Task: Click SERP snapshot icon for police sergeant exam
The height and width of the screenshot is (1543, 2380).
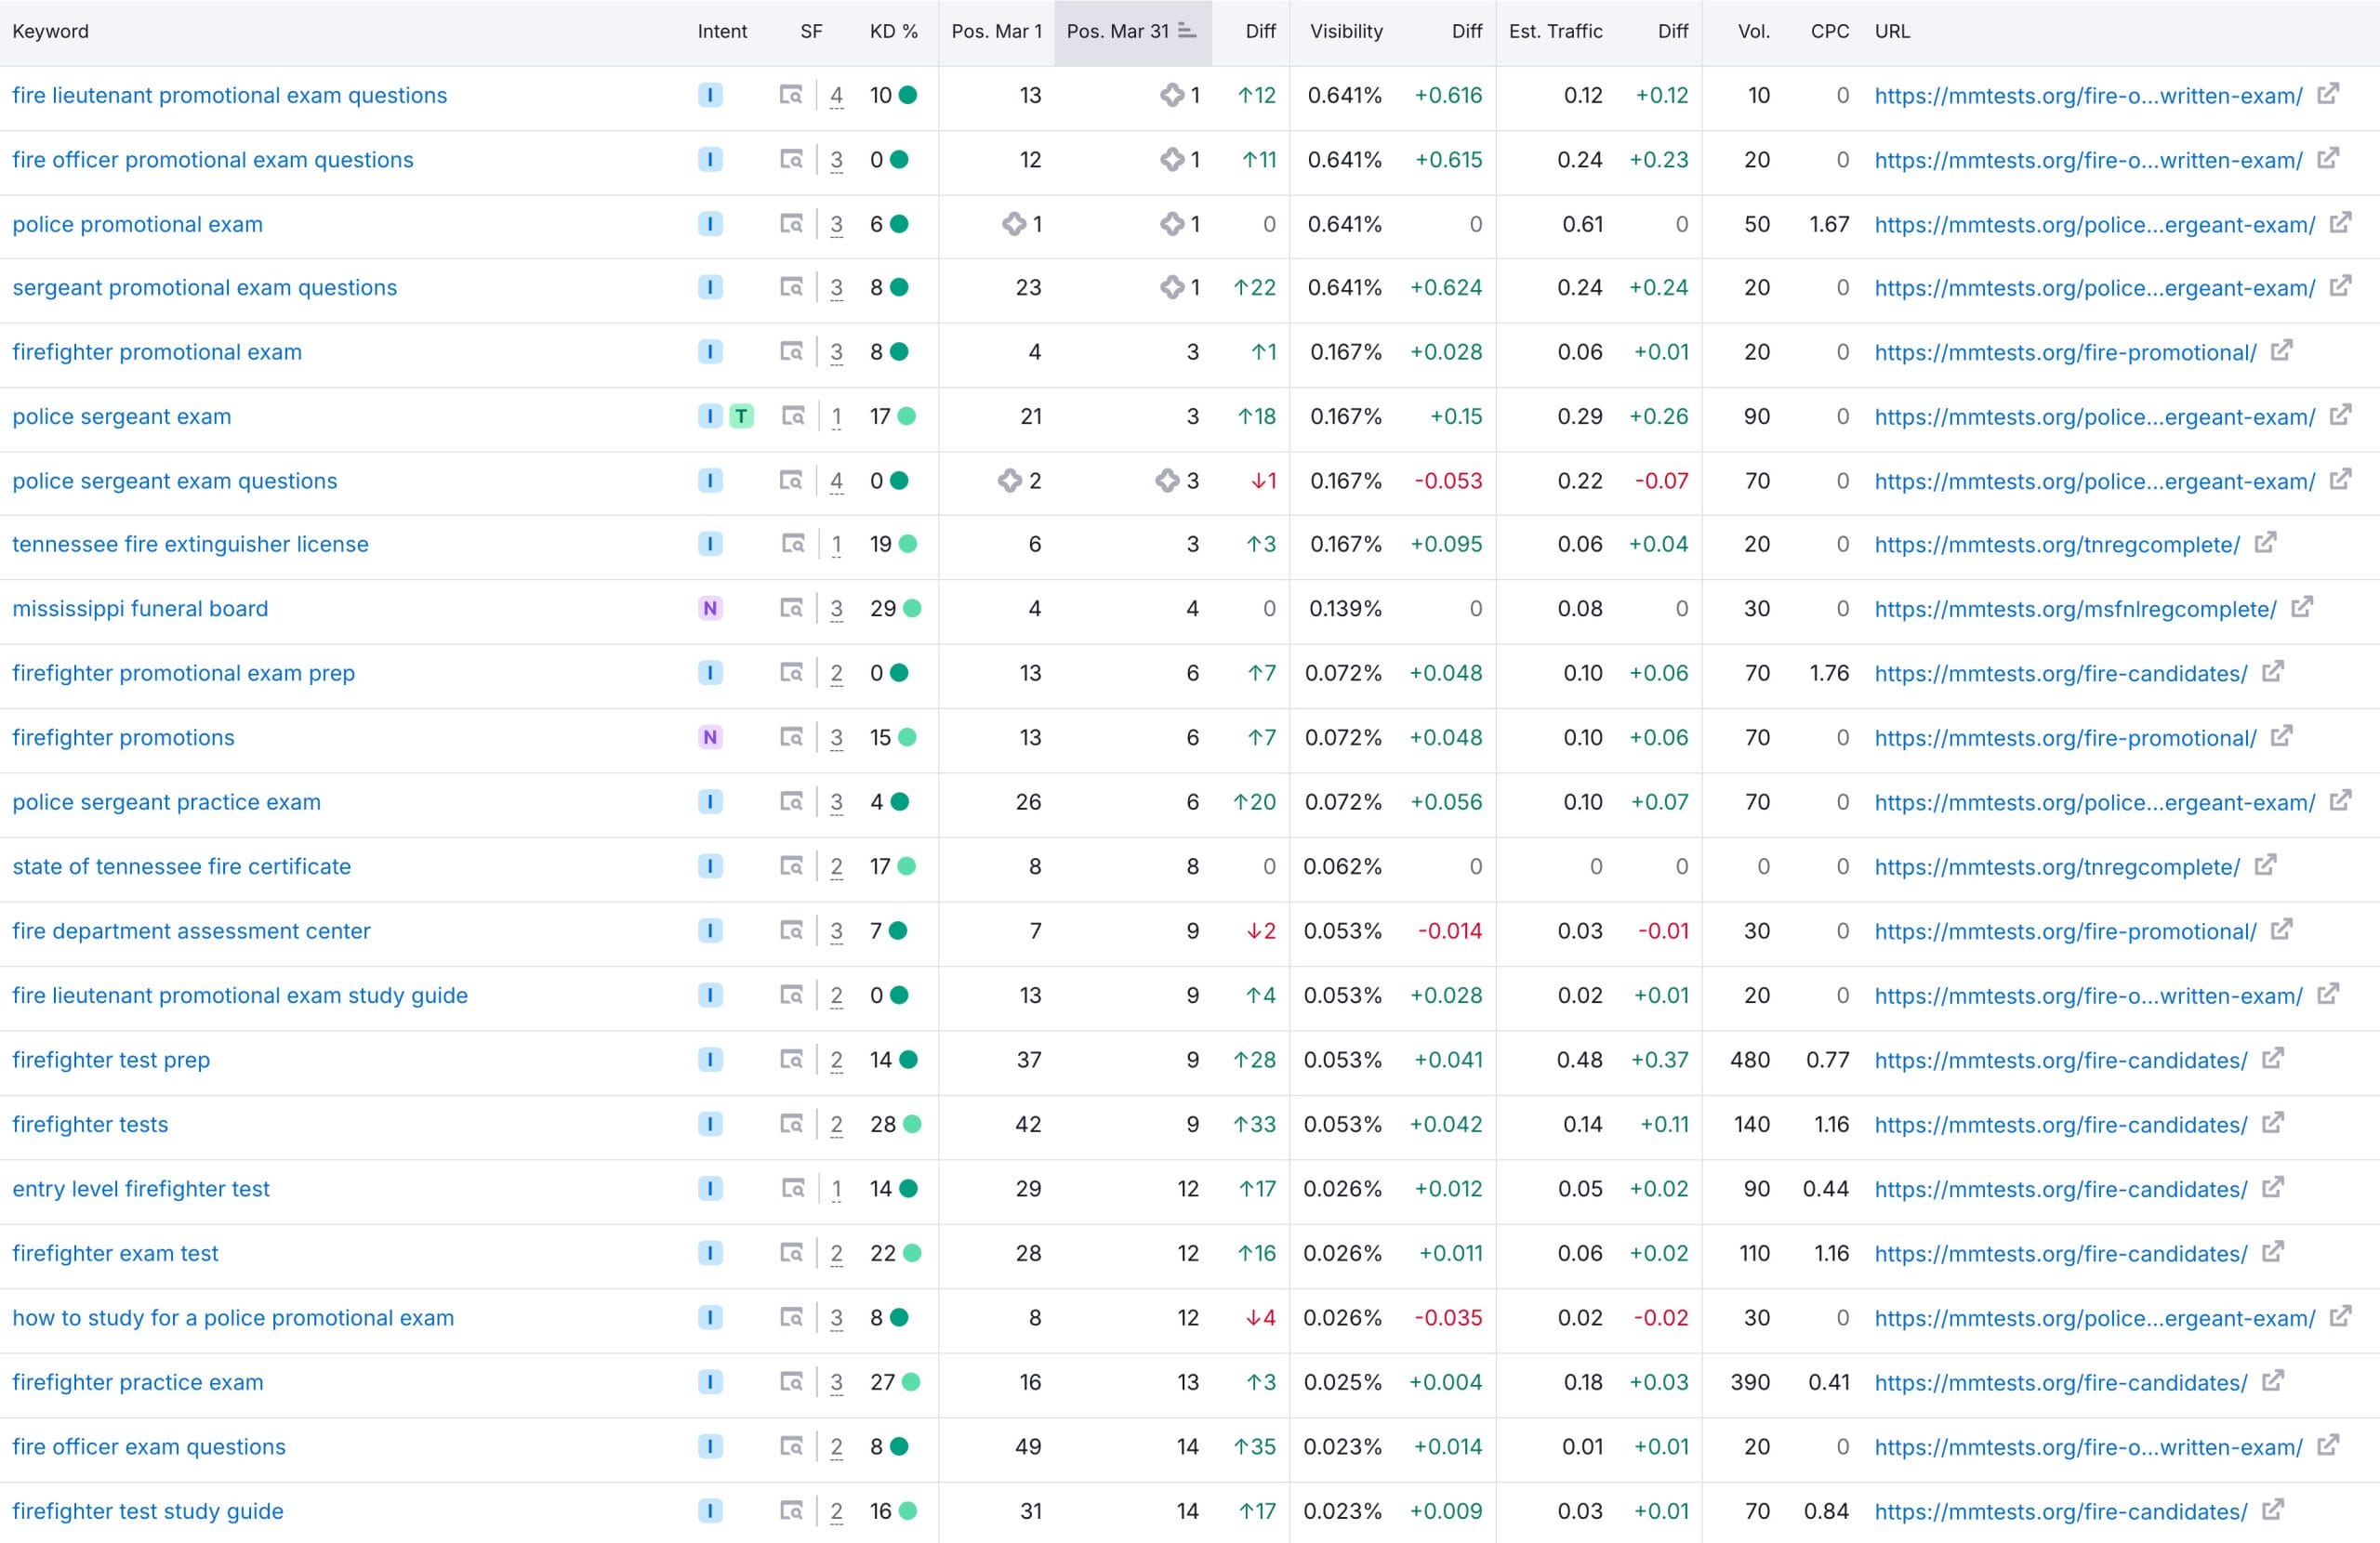Action: [x=793, y=416]
